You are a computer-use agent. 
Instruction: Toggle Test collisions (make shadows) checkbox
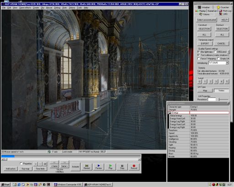click(x=198, y=55)
